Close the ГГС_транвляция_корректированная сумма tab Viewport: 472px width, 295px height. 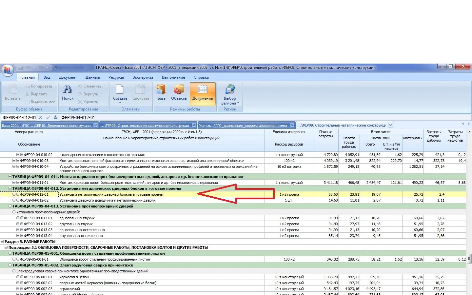coord(292,125)
